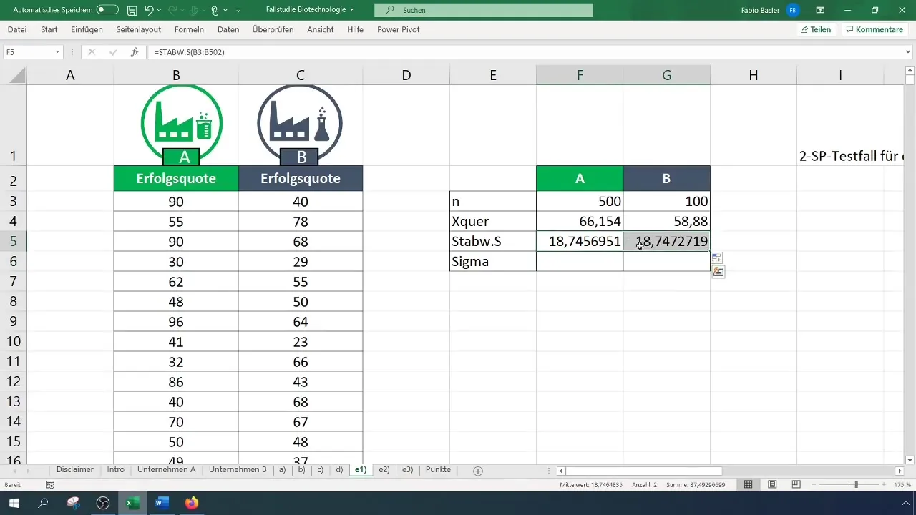Switch to the e2) sheet tab

(x=384, y=470)
